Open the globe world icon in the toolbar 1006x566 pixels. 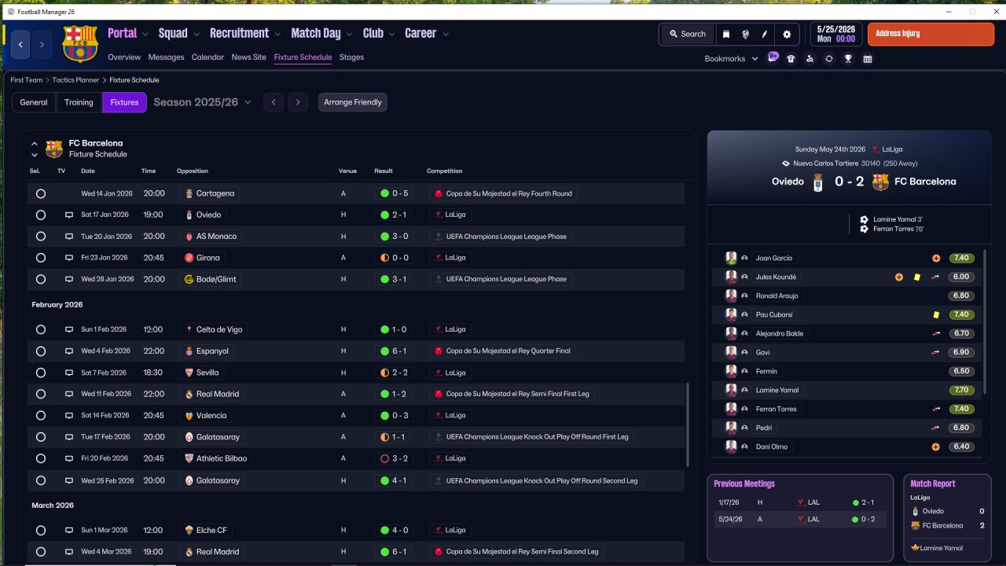coord(745,34)
